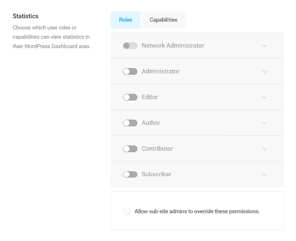The width and height of the screenshot is (296, 241).
Task: Expand the Network Administrator row chevron
Action: click(x=264, y=46)
